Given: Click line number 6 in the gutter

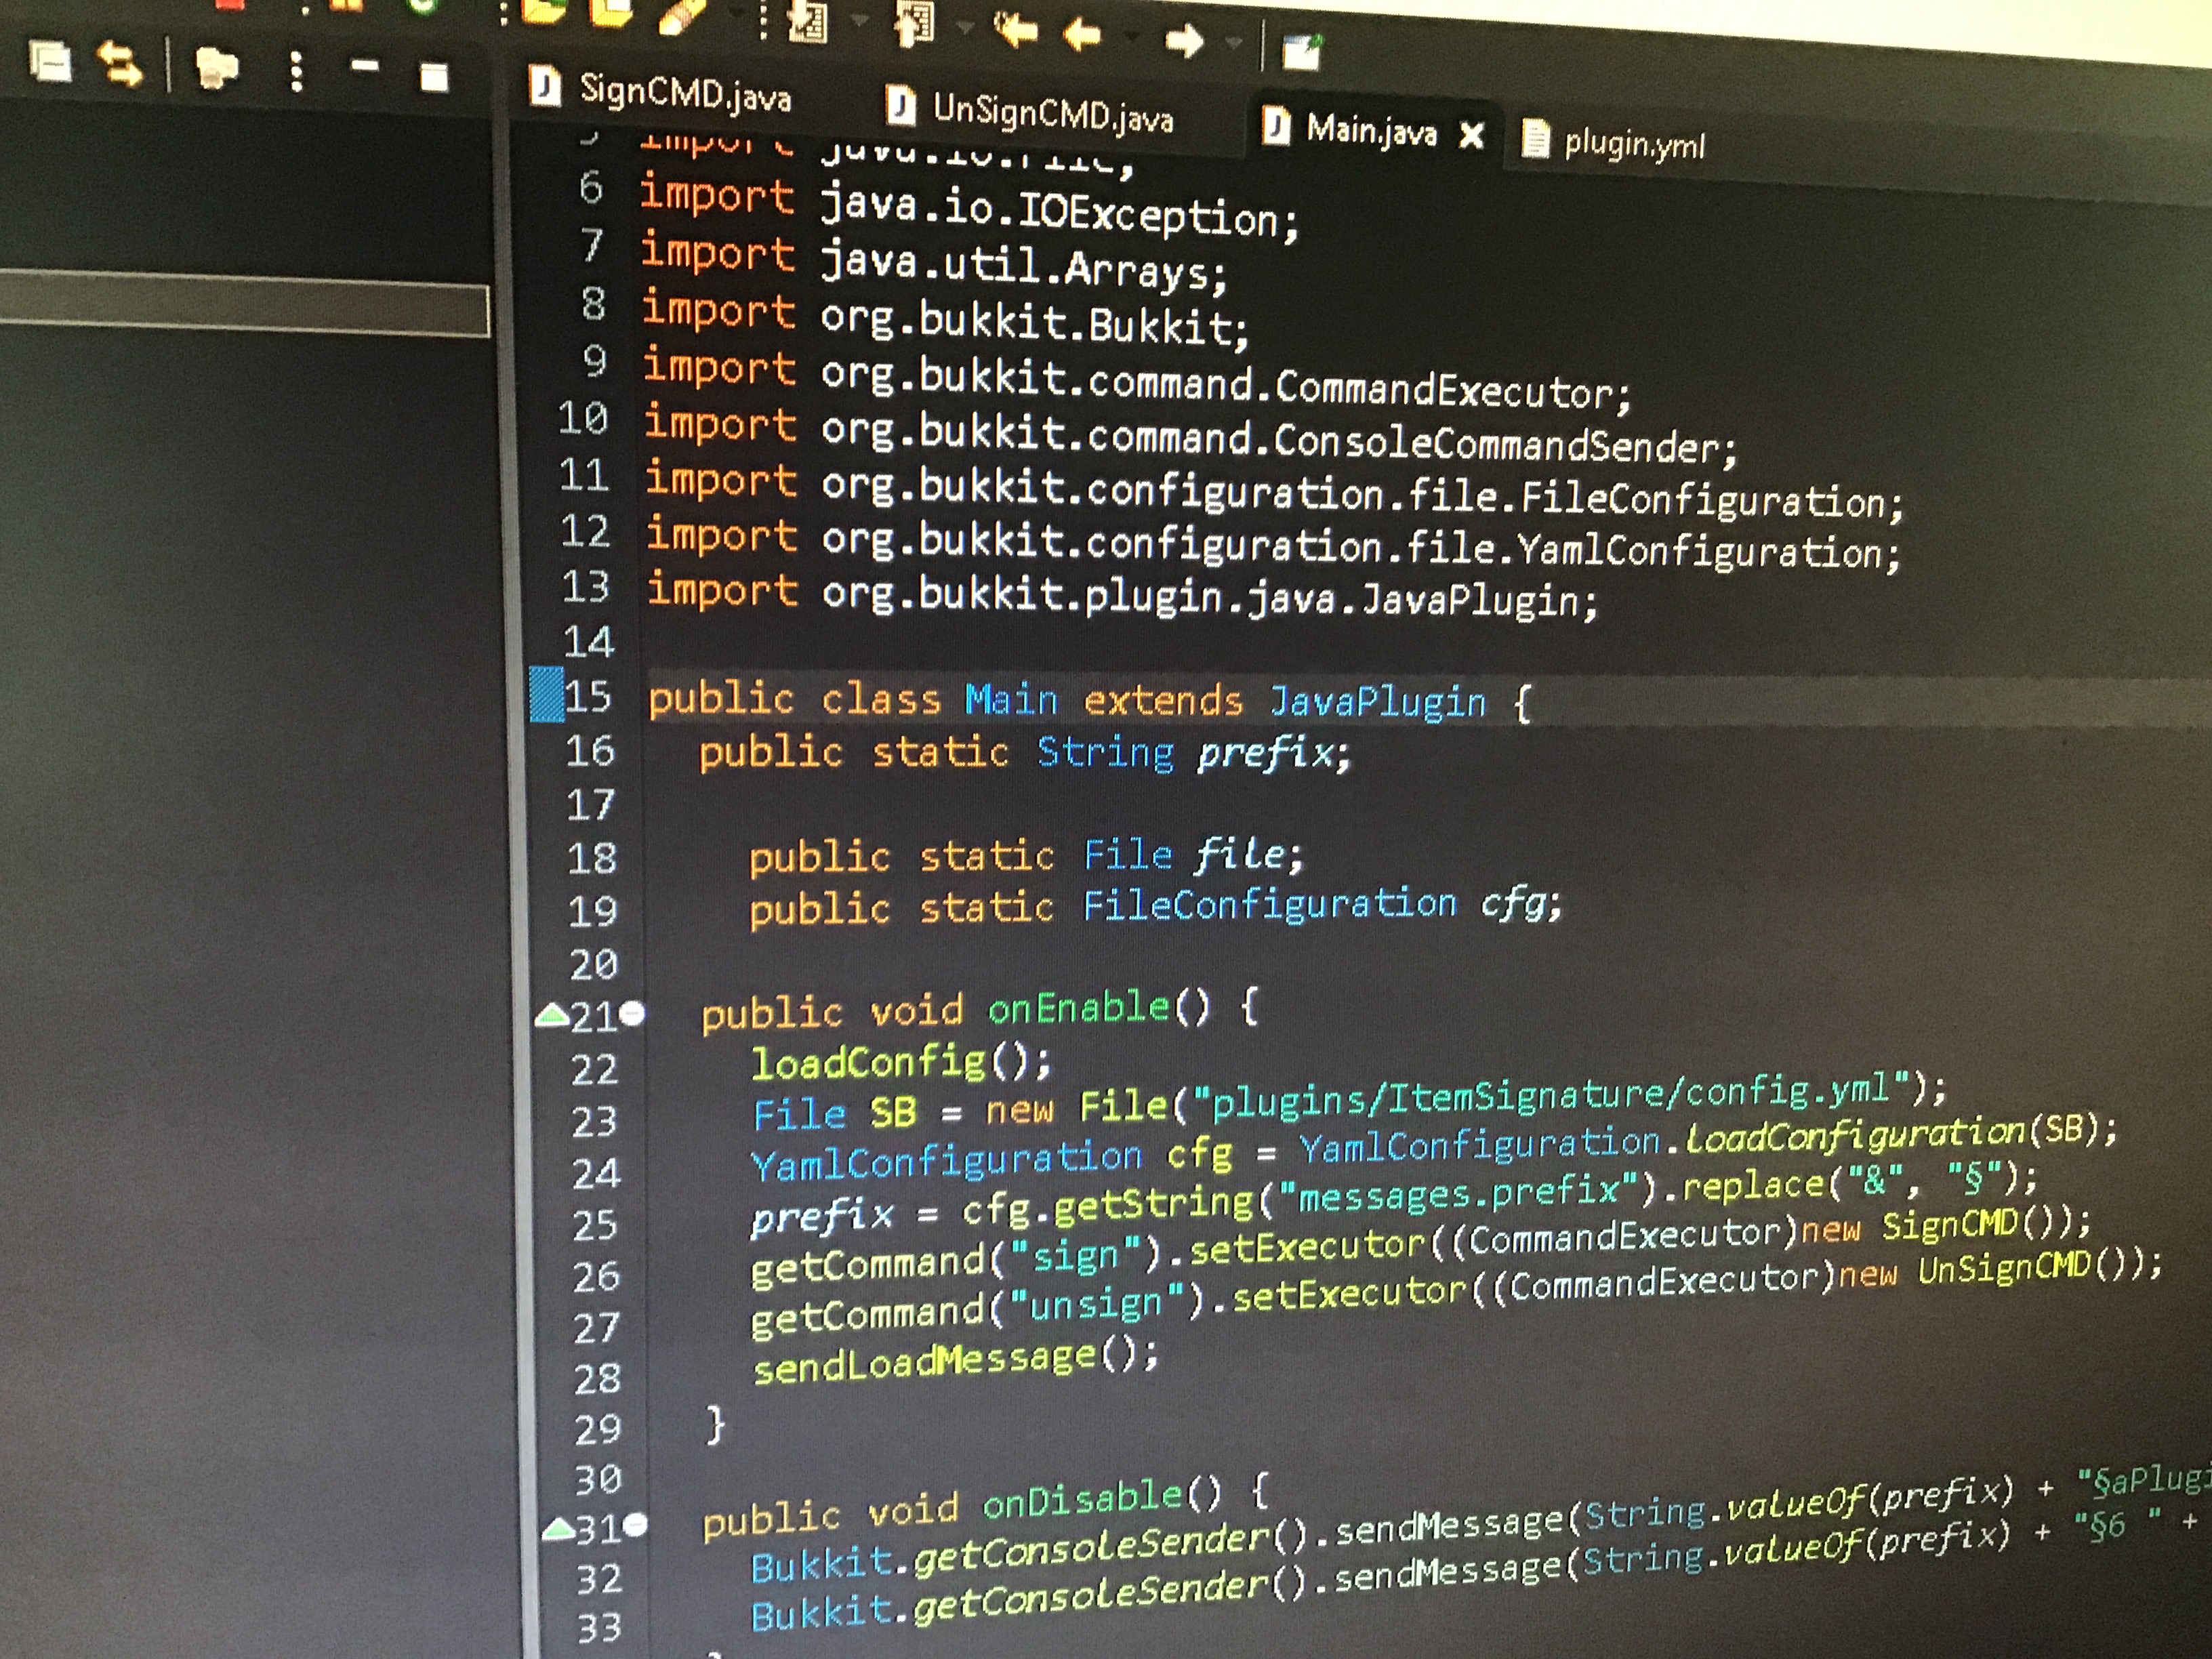Looking at the screenshot, I should click(592, 187).
